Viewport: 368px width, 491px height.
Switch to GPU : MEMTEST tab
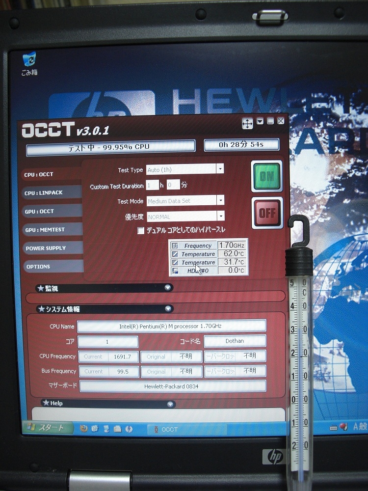click(53, 229)
